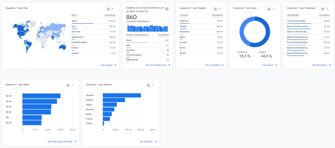Click warning icon on Usuarios por País card
Image resolution: width=335 pixels, height=148 pixels.
pos(108,9)
